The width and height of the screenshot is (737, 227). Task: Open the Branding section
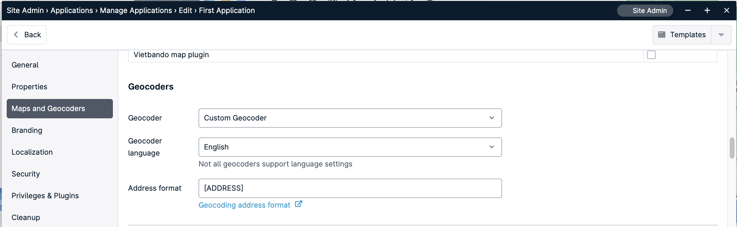(x=27, y=130)
